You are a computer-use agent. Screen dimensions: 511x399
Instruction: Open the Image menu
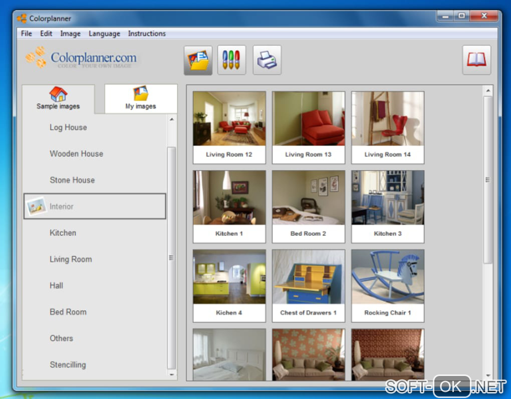point(71,34)
